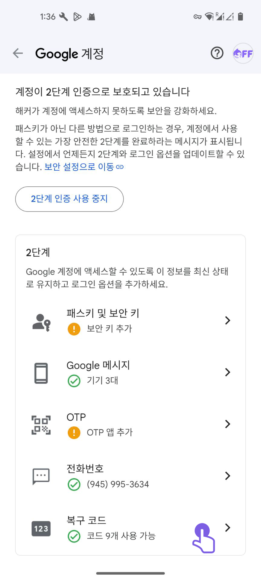261x581 pixels.
Task: Tap the passkey person-with-key icon
Action: click(x=41, y=323)
